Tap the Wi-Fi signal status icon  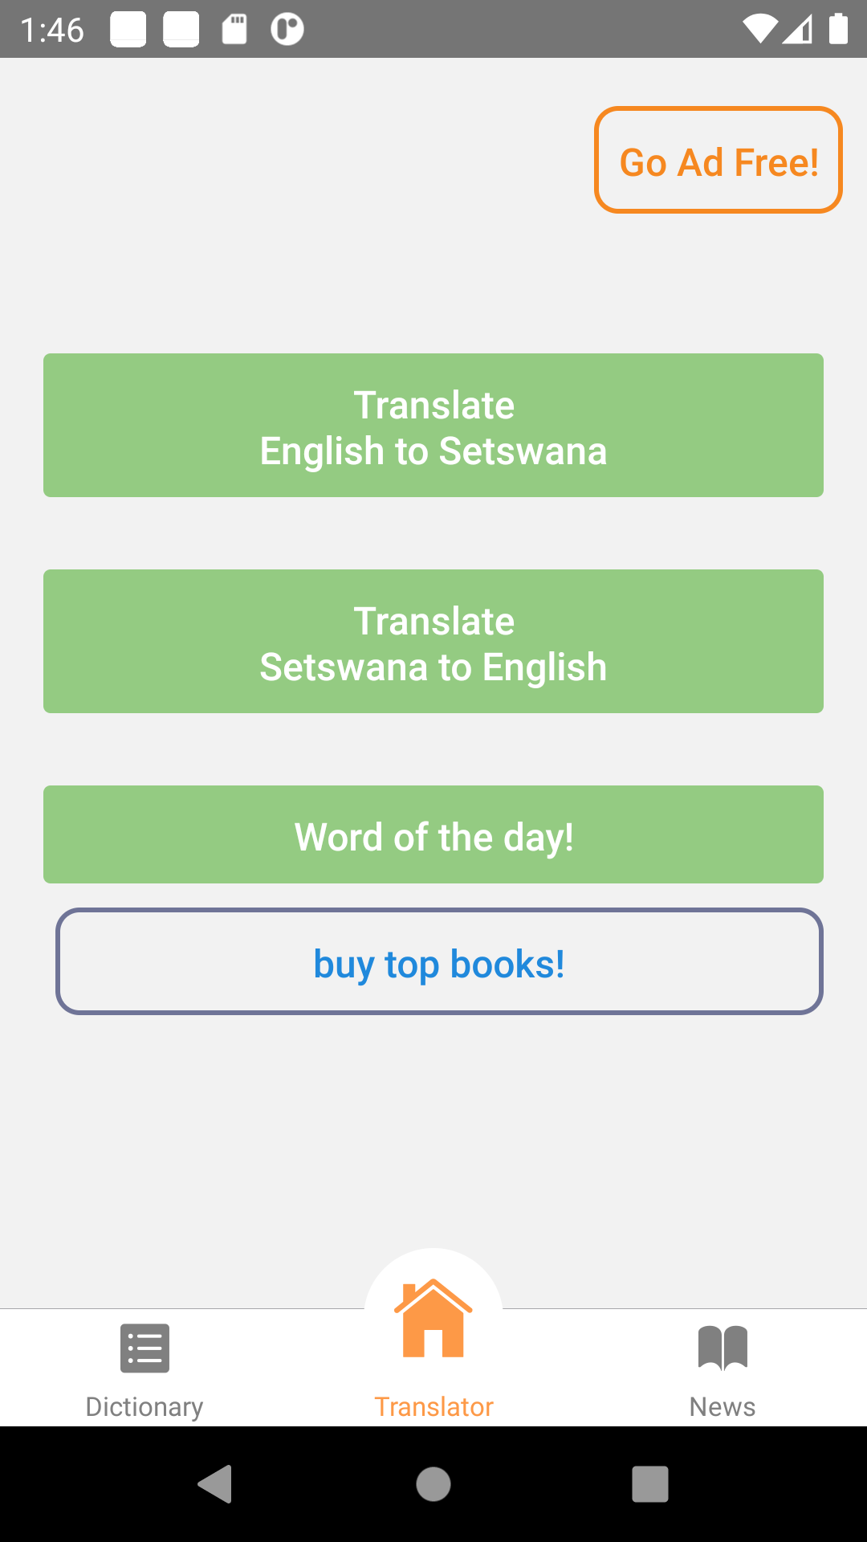click(759, 29)
